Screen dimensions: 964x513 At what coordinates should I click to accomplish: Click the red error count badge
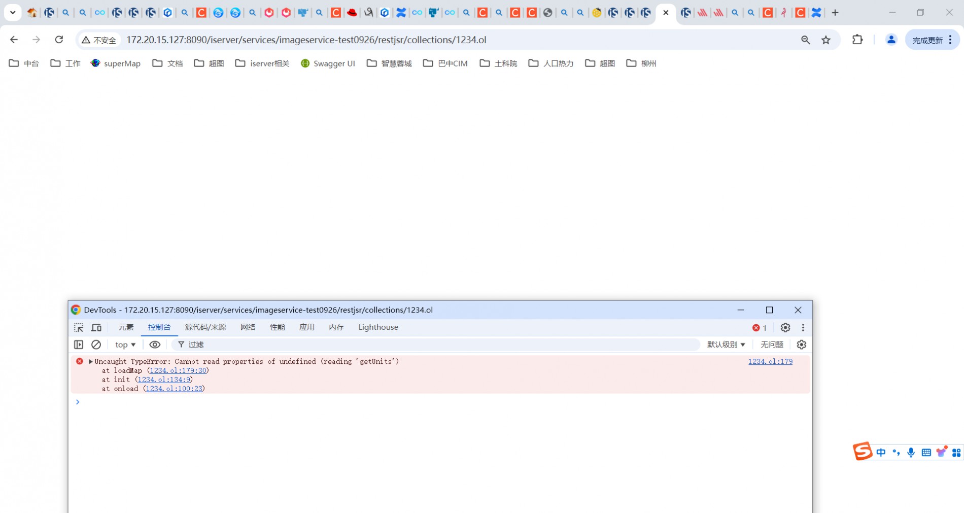pyautogui.click(x=760, y=328)
